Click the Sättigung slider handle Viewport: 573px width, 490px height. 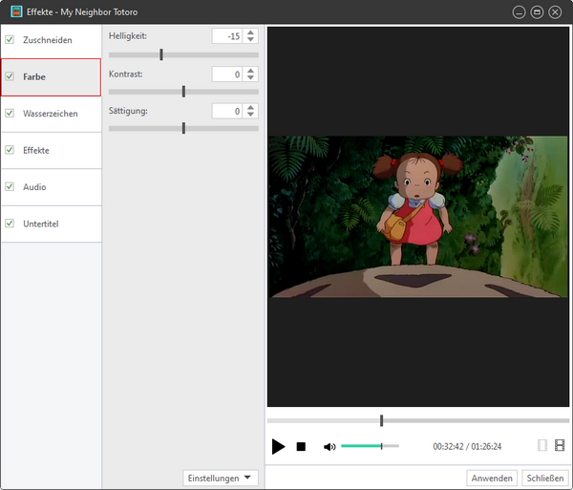[183, 128]
